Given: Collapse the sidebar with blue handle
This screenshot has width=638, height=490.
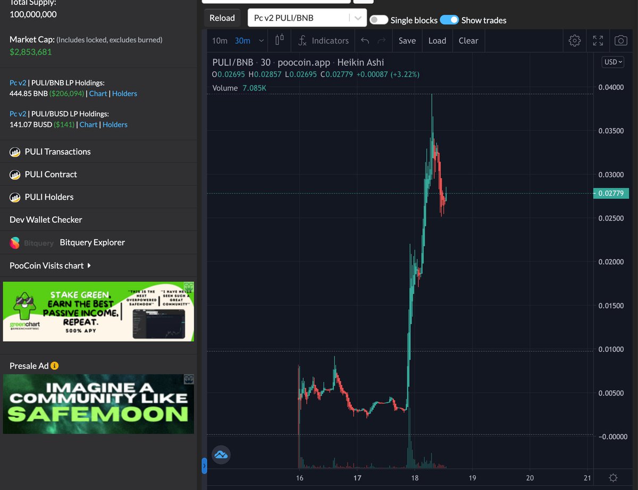Looking at the screenshot, I should pos(204,466).
